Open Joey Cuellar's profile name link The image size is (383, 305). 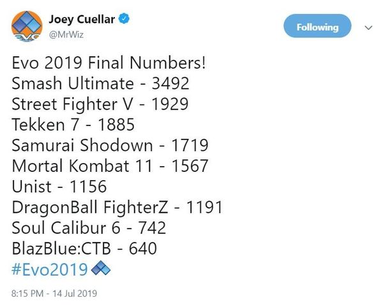pyautogui.click(x=82, y=18)
